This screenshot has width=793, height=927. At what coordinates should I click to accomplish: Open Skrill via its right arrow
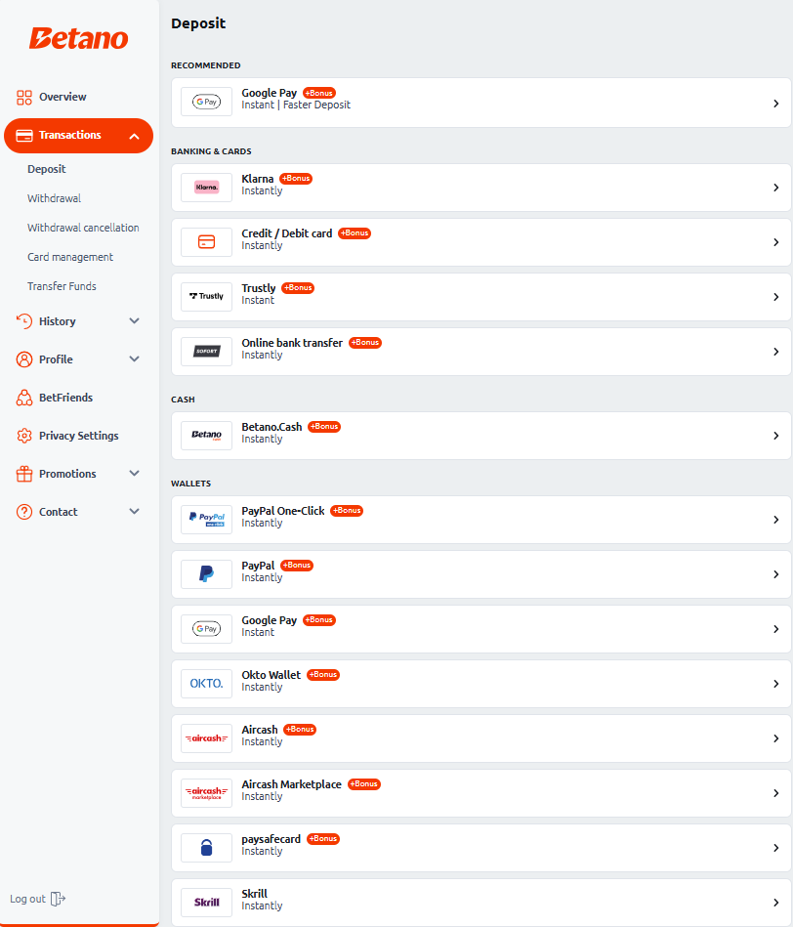[x=775, y=903]
